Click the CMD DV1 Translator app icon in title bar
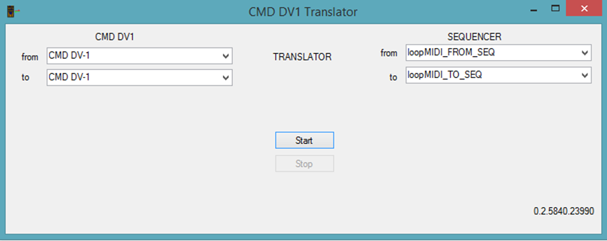 click(x=13, y=11)
